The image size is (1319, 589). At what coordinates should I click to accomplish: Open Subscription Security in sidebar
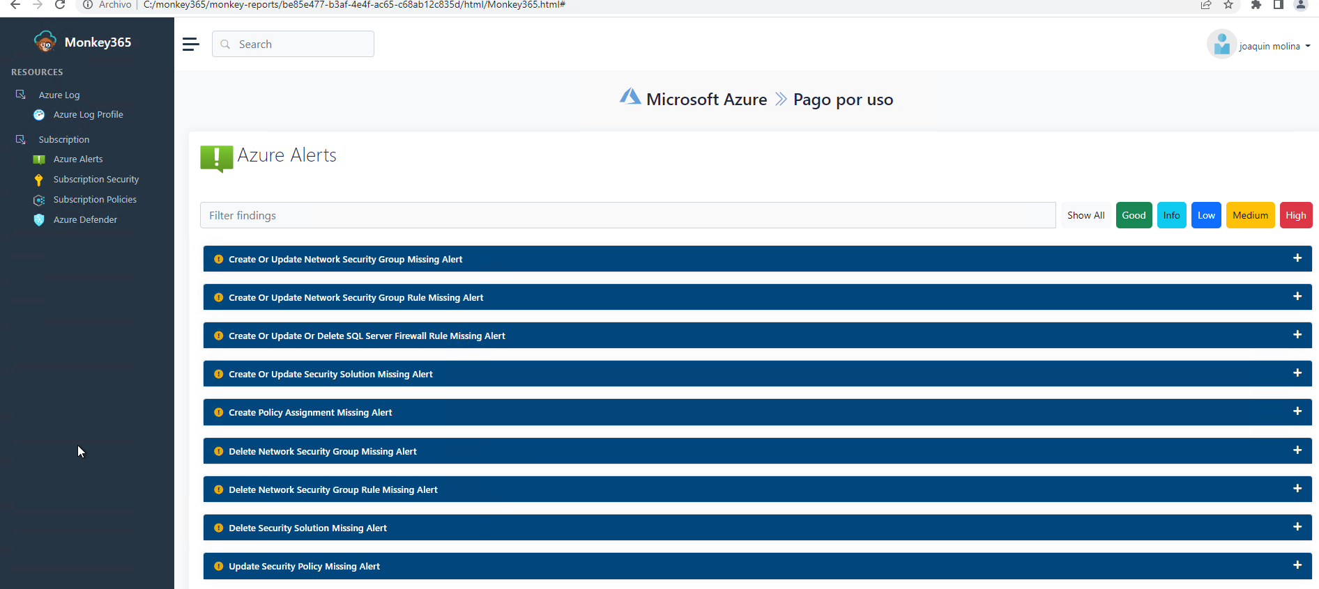click(96, 180)
